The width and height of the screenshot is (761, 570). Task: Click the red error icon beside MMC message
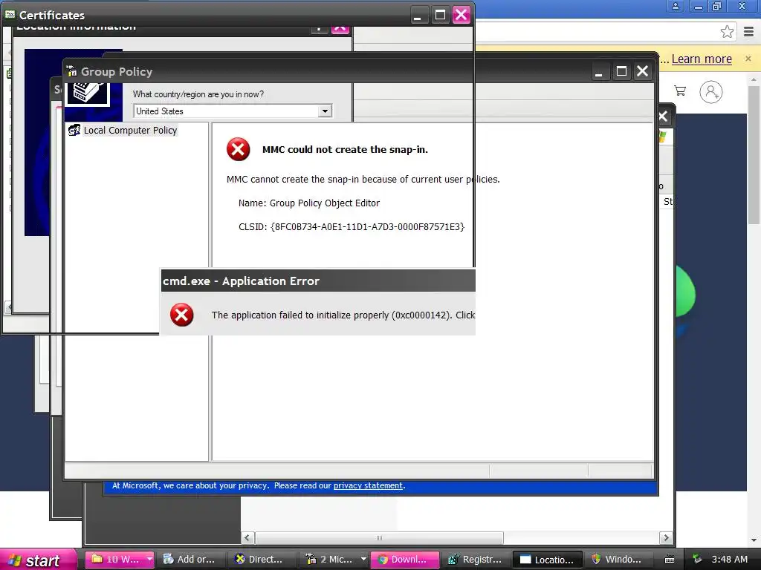click(x=239, y=149)
